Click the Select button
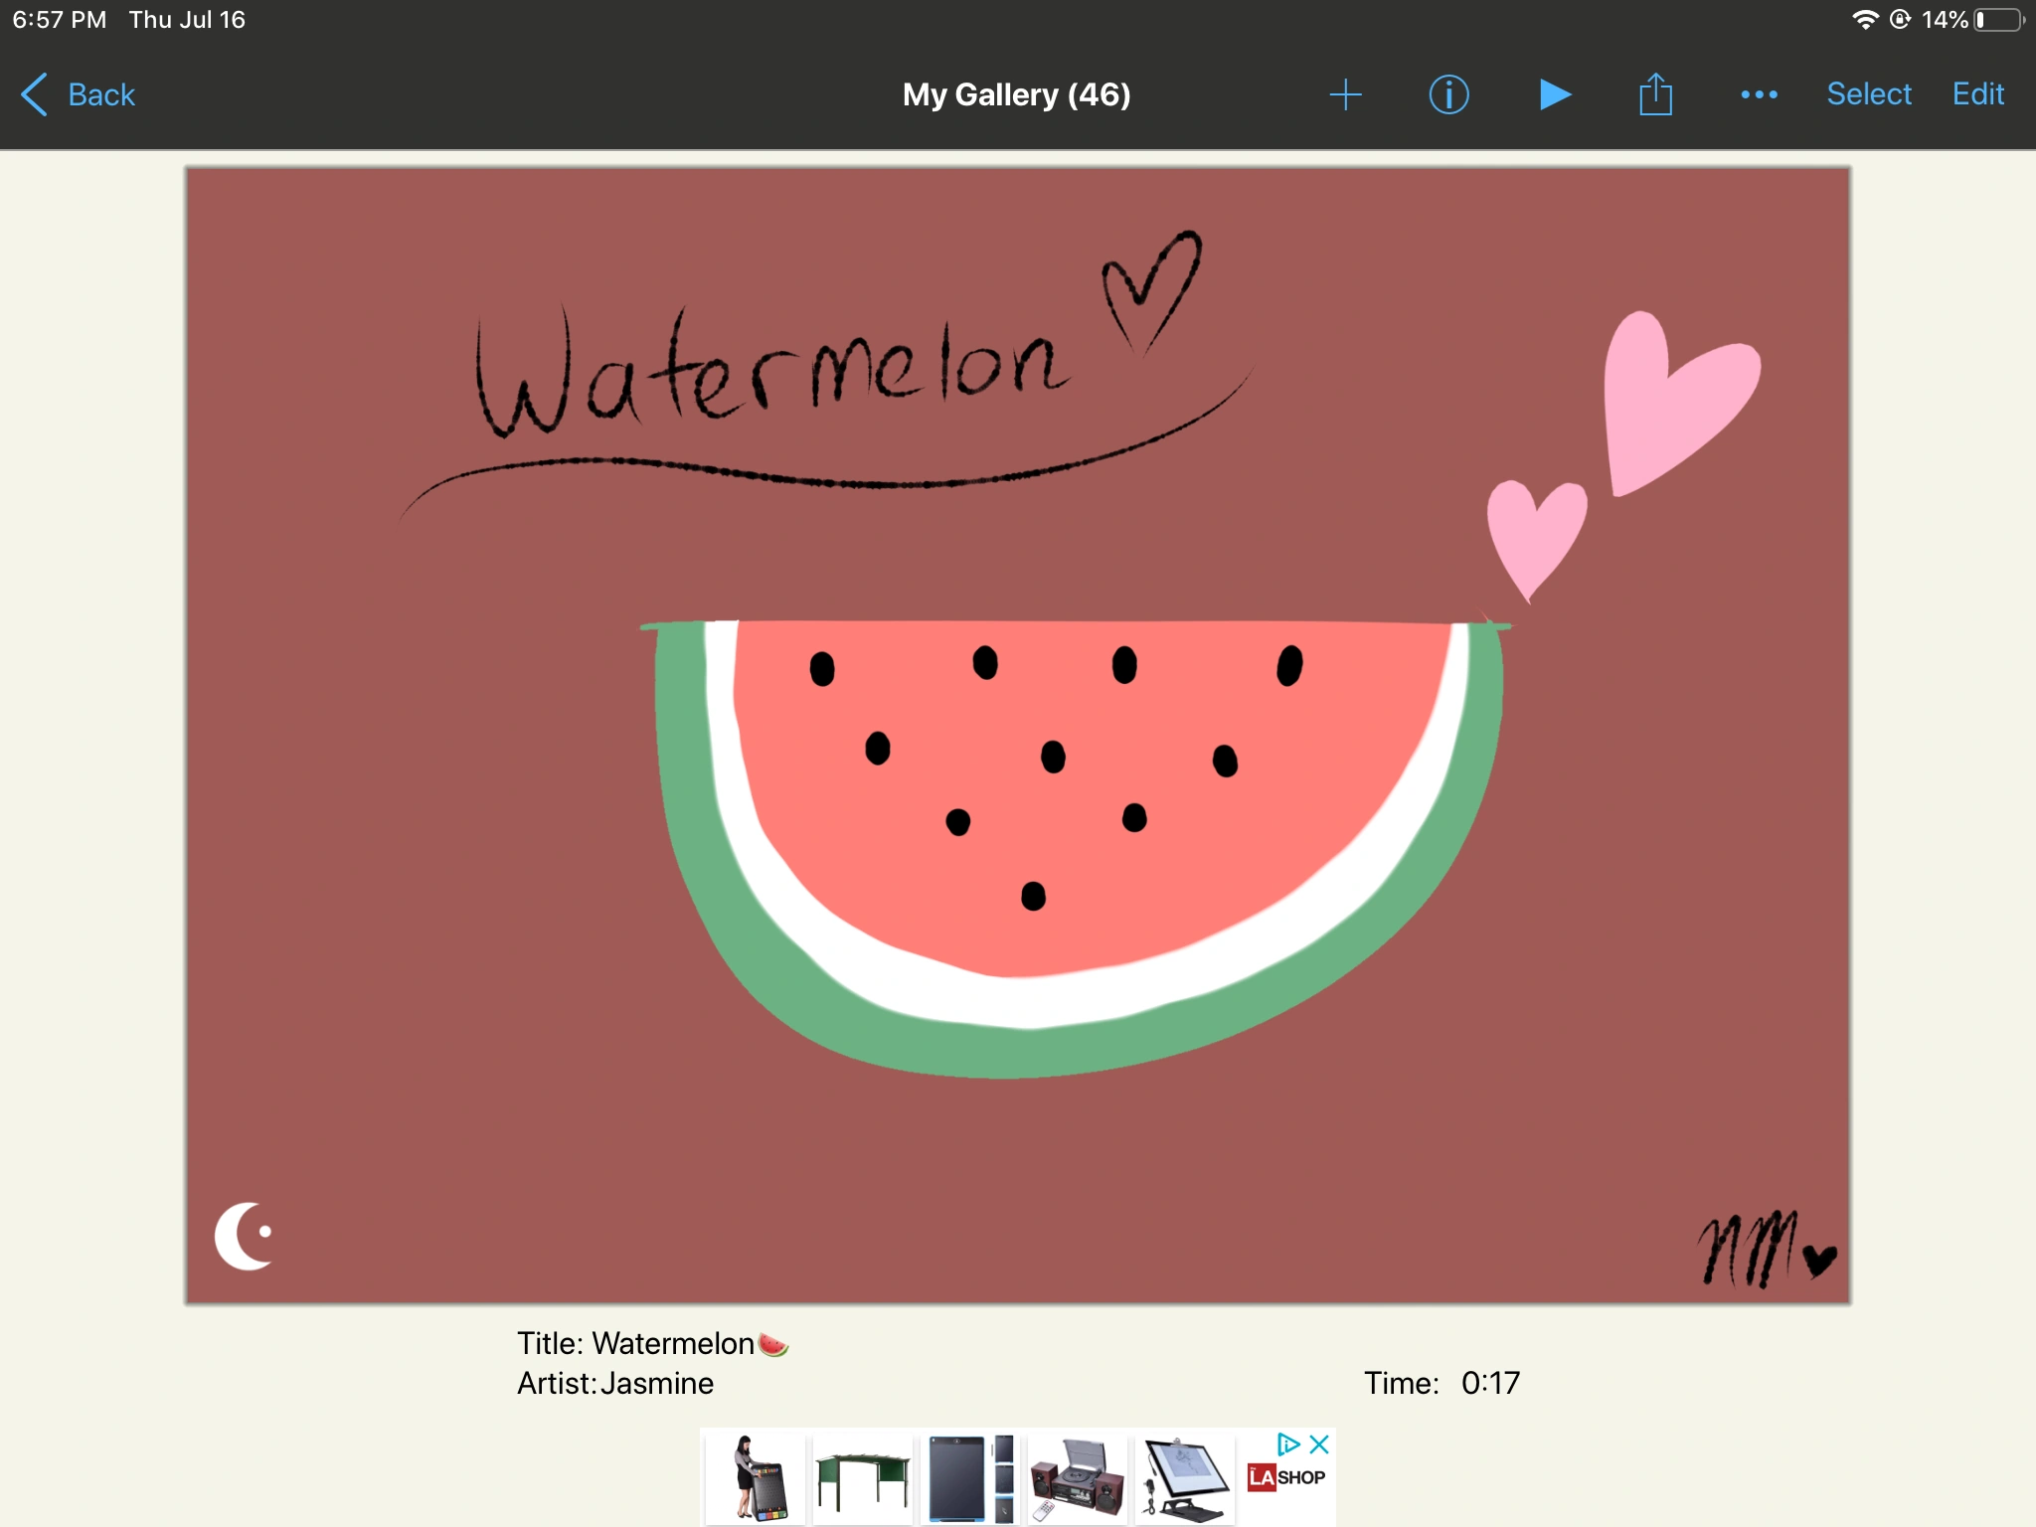 1869,93
